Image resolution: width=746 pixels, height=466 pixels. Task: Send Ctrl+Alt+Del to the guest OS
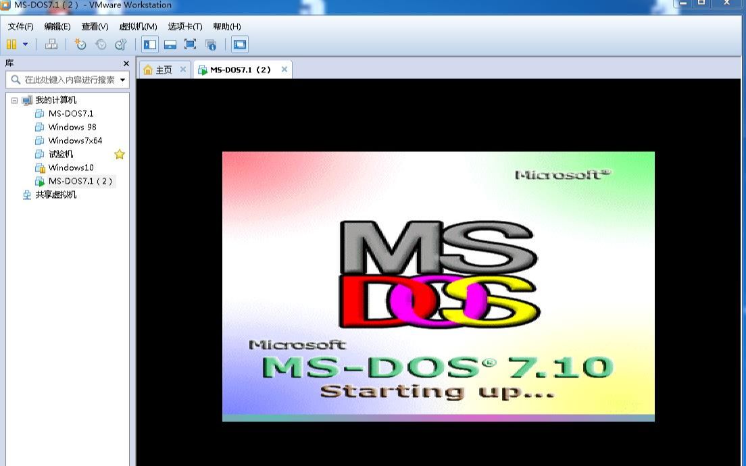click(x=51, y=45)
